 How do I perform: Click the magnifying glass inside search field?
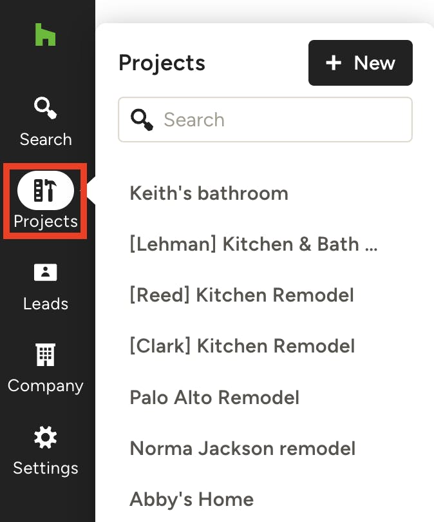point(142,119)
